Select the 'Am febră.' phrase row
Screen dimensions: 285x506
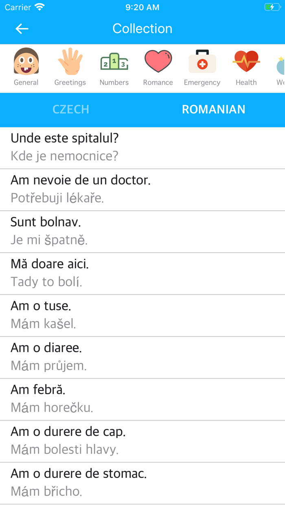pyautogui.click(x=142, y=399)
